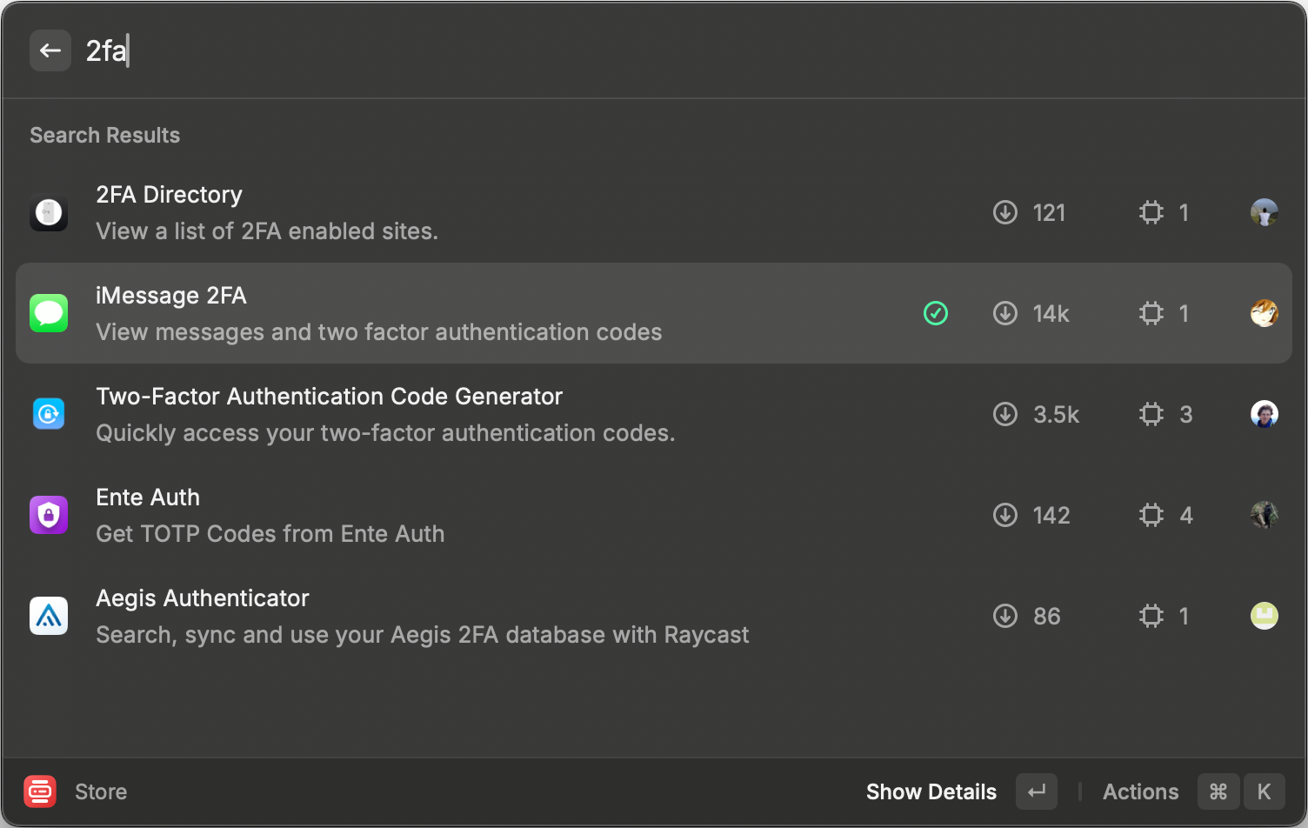Viewport: 1308px width, 828px height.
Task: Click download icon in Ente Auth row
Action: [1005, 515]
